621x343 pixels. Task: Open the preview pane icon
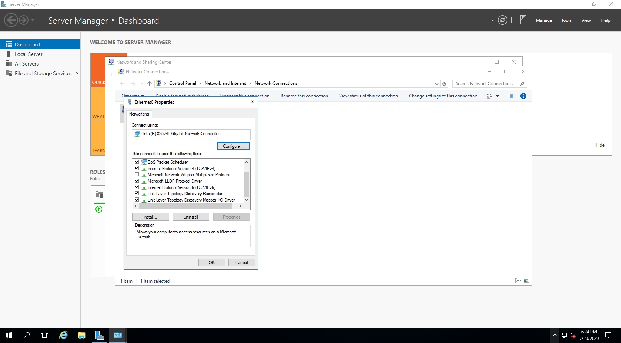click(510, 96)
